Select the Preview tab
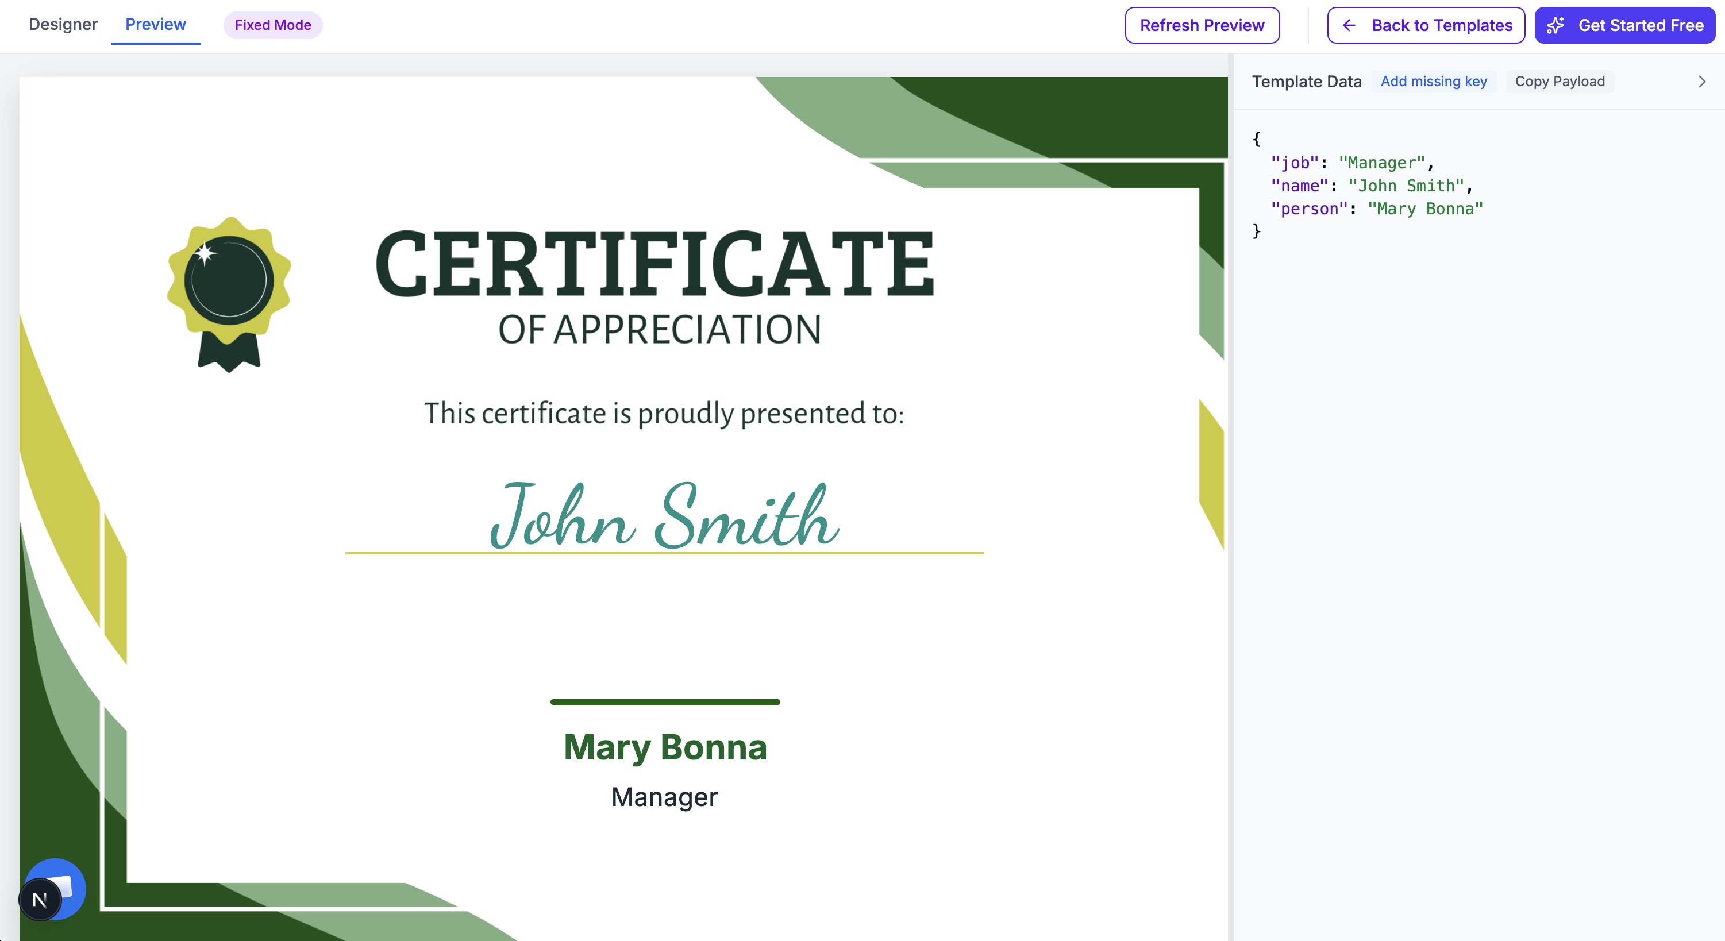Viewport: 1725px width, 941px height. 155,24
